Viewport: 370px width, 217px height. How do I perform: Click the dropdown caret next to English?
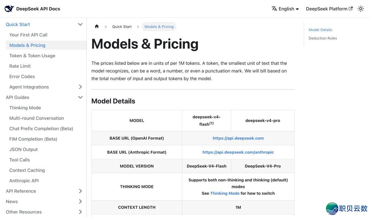(297, 9)
